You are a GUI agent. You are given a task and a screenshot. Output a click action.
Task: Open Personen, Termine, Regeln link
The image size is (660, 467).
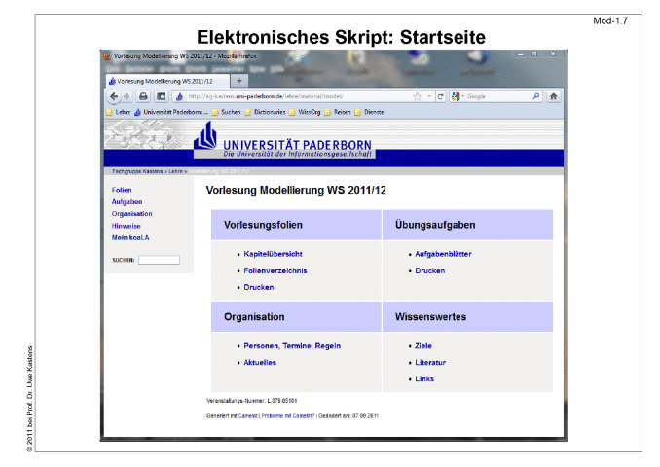point(292,346)
